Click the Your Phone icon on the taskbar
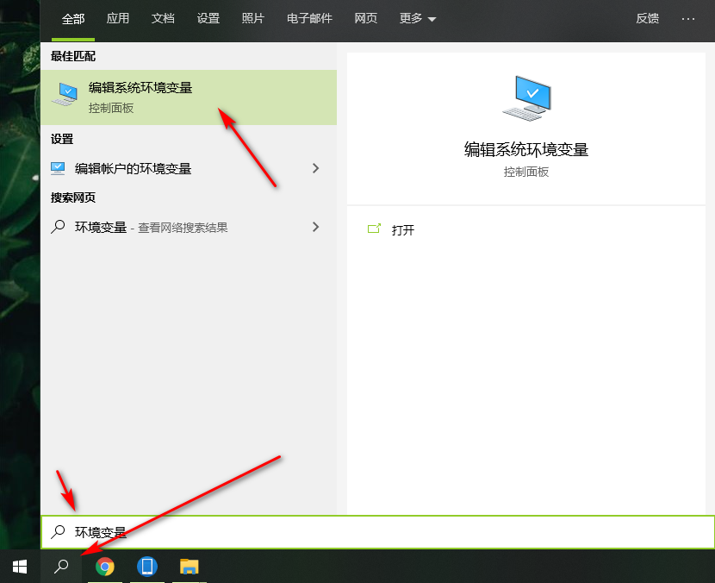Image resolution: width=715 pixels, height=583 pixels. pyautogui.click(x=146, y=567)
